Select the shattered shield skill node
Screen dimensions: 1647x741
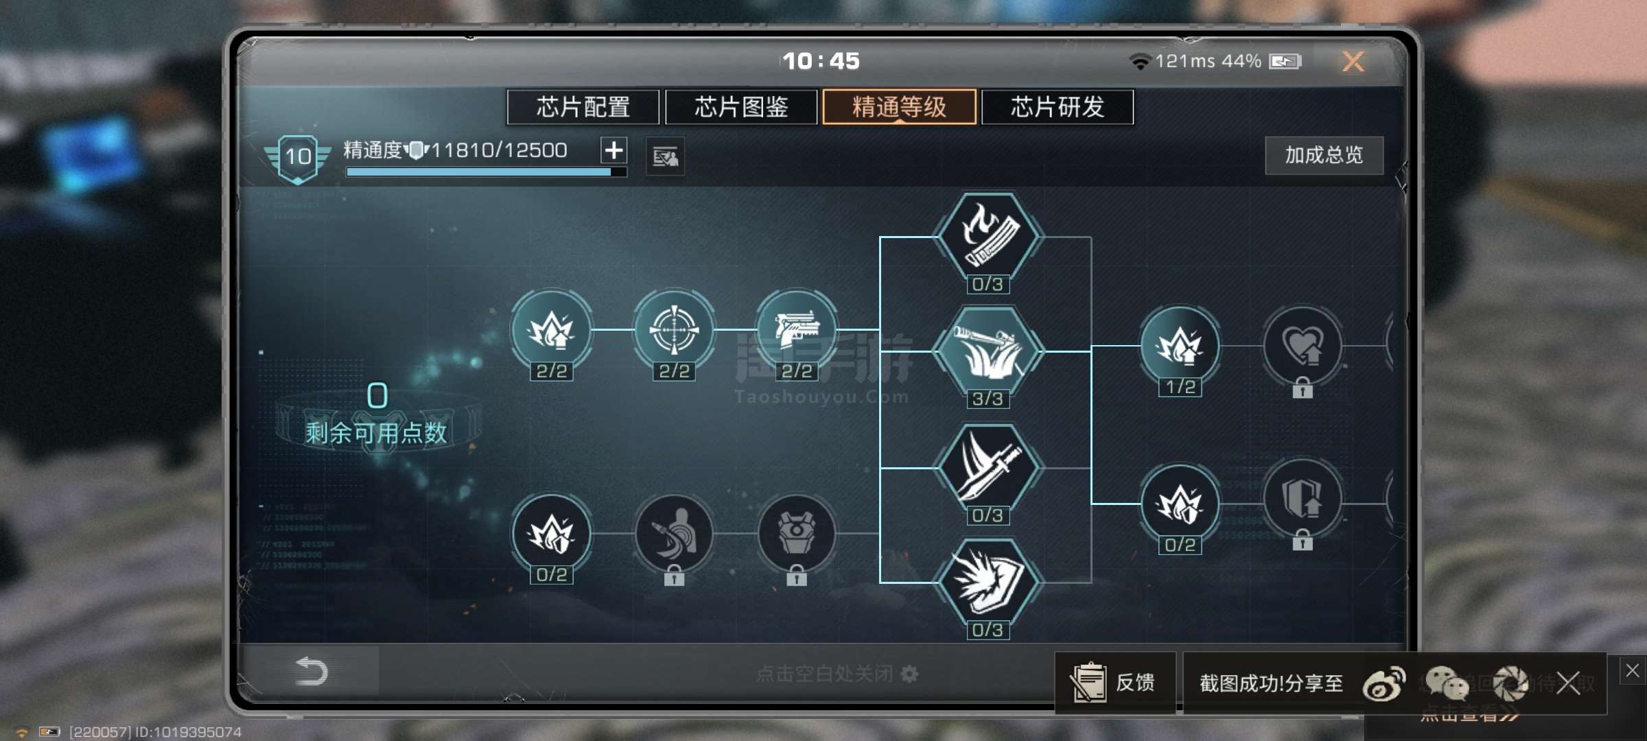point(988,583)
